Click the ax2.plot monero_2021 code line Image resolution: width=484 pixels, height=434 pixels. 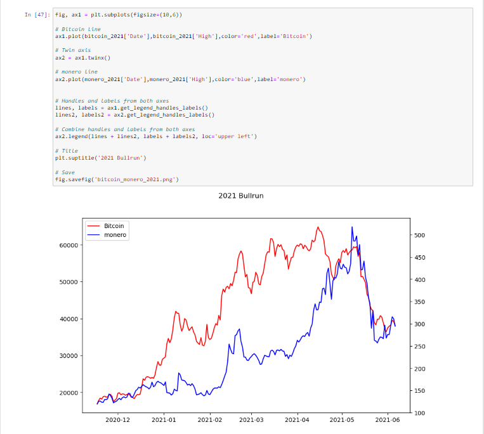180,79
